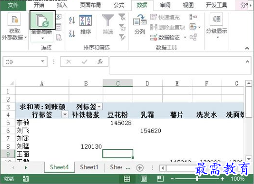Zoom in with plus button
The height and width of the screenshot is (184, 254).
coord(222,179)
